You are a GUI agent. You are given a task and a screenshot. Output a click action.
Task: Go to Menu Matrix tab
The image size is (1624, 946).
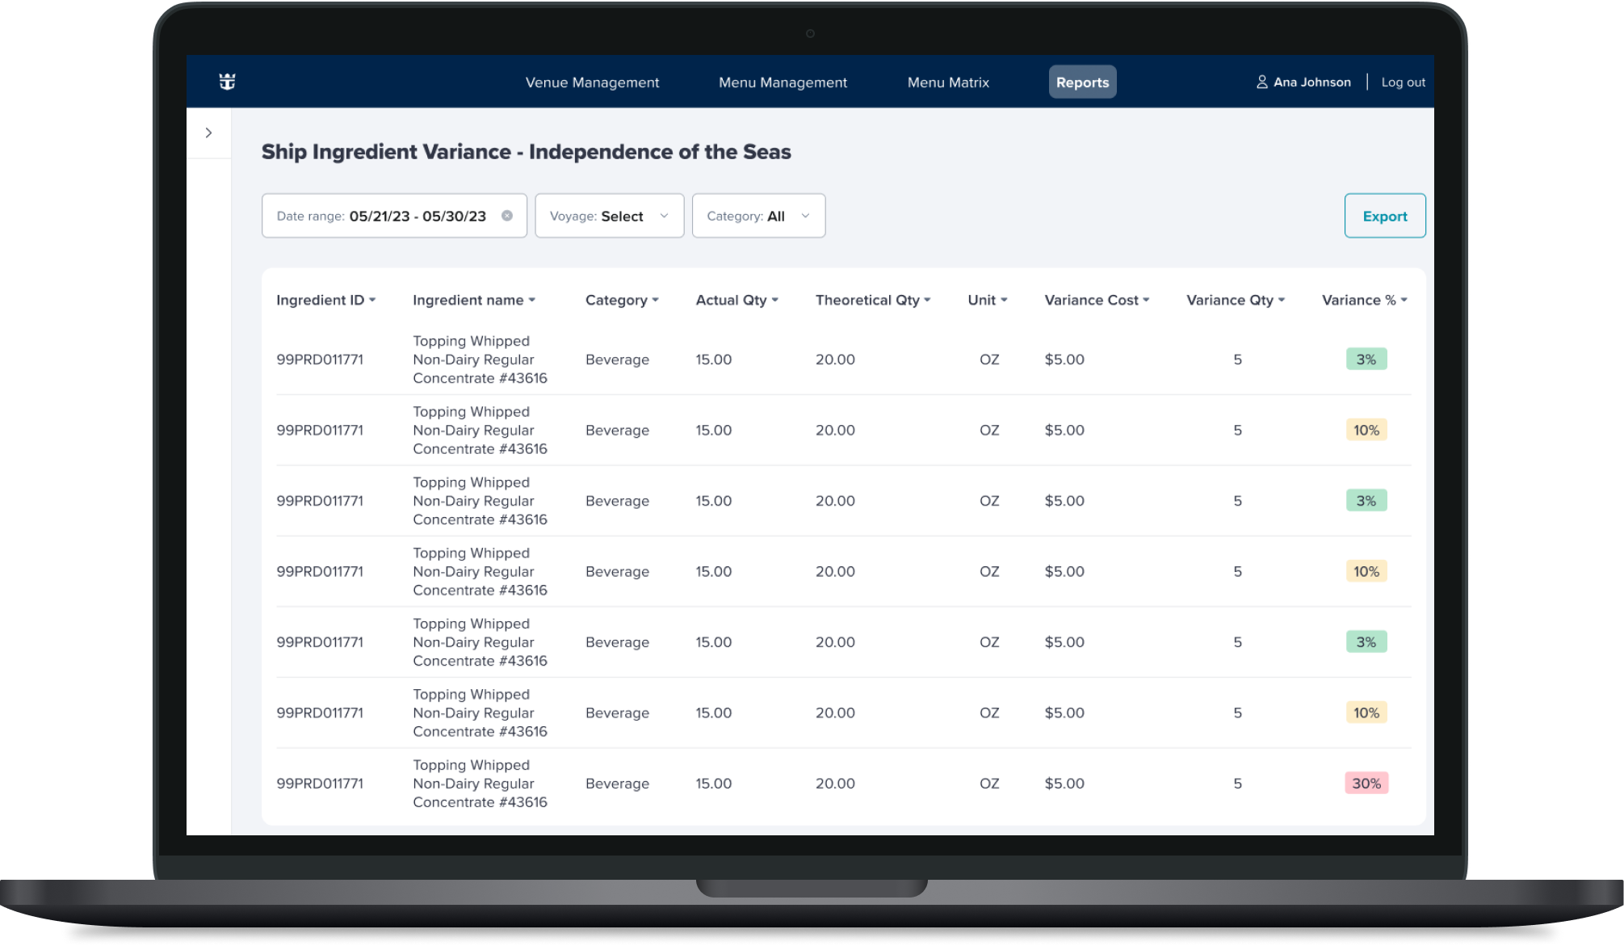click(948, 82)
